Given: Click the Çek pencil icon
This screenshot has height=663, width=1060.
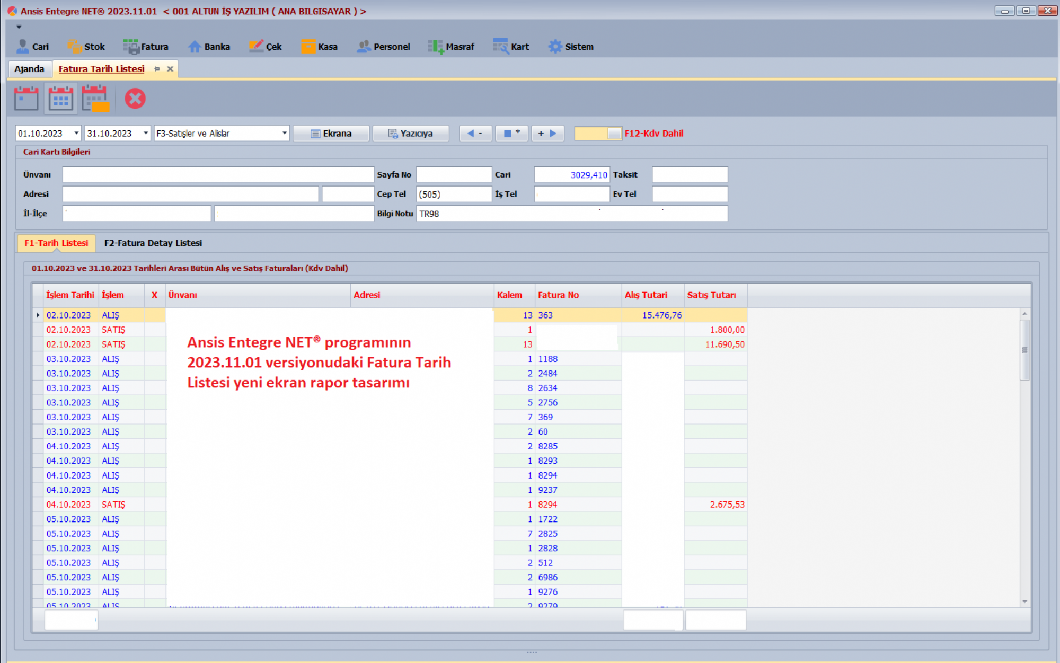Looking at the screenshot, I should click(x=256, y=47).
